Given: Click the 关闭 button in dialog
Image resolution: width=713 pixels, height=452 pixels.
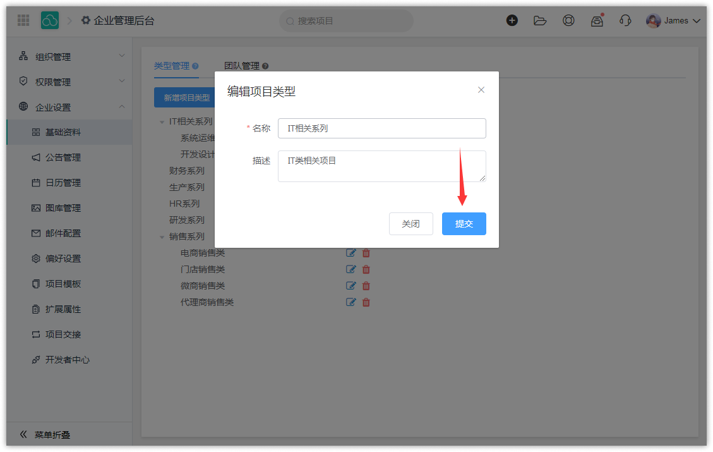Looking at the screenshot, I should tap(410, 224).
